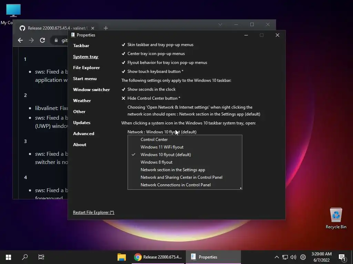353x264 pixels.
Task: Click Chrome's tab search chevron
Action: click(220, 24)
